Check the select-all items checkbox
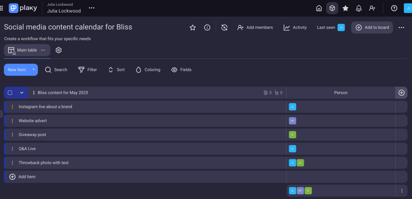This screenshot has height=199, width=412. click(x=10, y=93)
